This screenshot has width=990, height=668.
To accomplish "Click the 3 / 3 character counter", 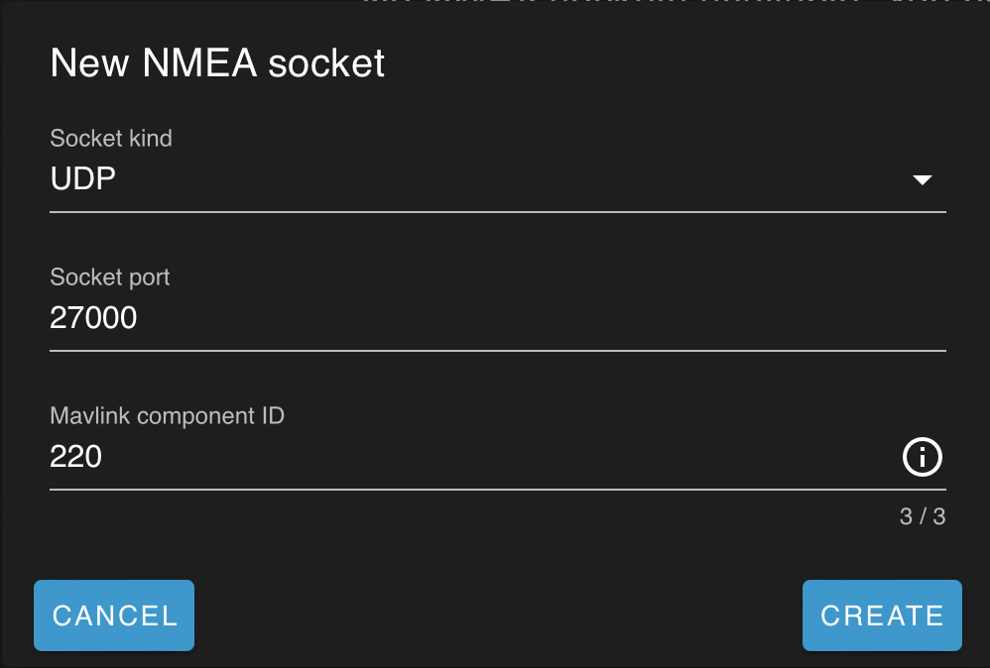I will tap(924, 516).
